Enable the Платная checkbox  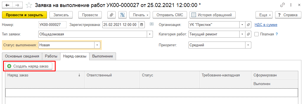coord(257,34)
